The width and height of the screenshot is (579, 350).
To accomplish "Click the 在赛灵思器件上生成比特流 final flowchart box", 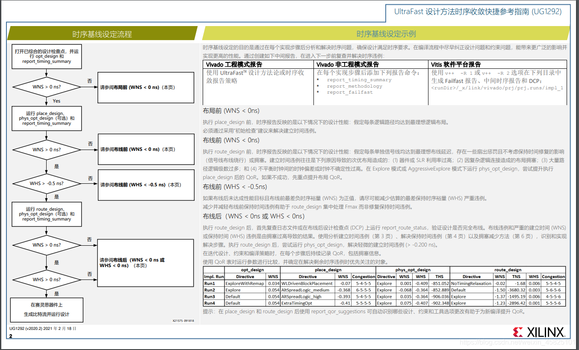I will coord(47,310).
